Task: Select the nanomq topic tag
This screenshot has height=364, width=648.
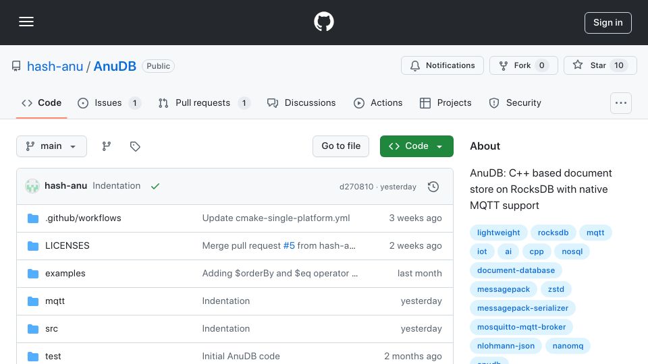Action: pyautogui.click(x=568, y=346)
